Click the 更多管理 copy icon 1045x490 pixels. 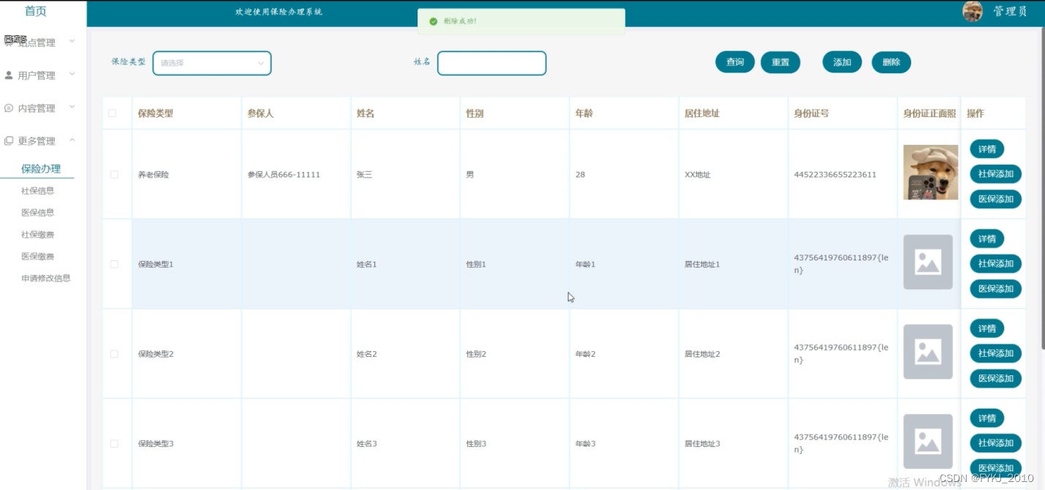(9, 140)
